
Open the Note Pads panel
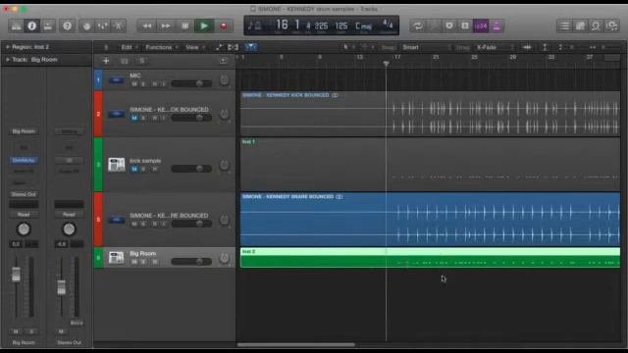click(x=580, y=26)
